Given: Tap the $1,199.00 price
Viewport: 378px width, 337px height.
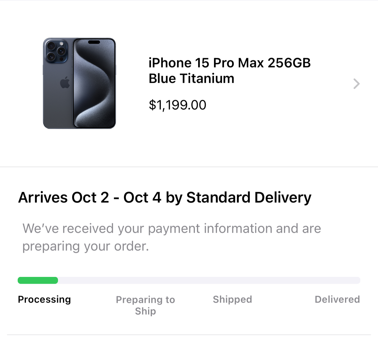Looking at the screenshot, I should tap(177, 105).
